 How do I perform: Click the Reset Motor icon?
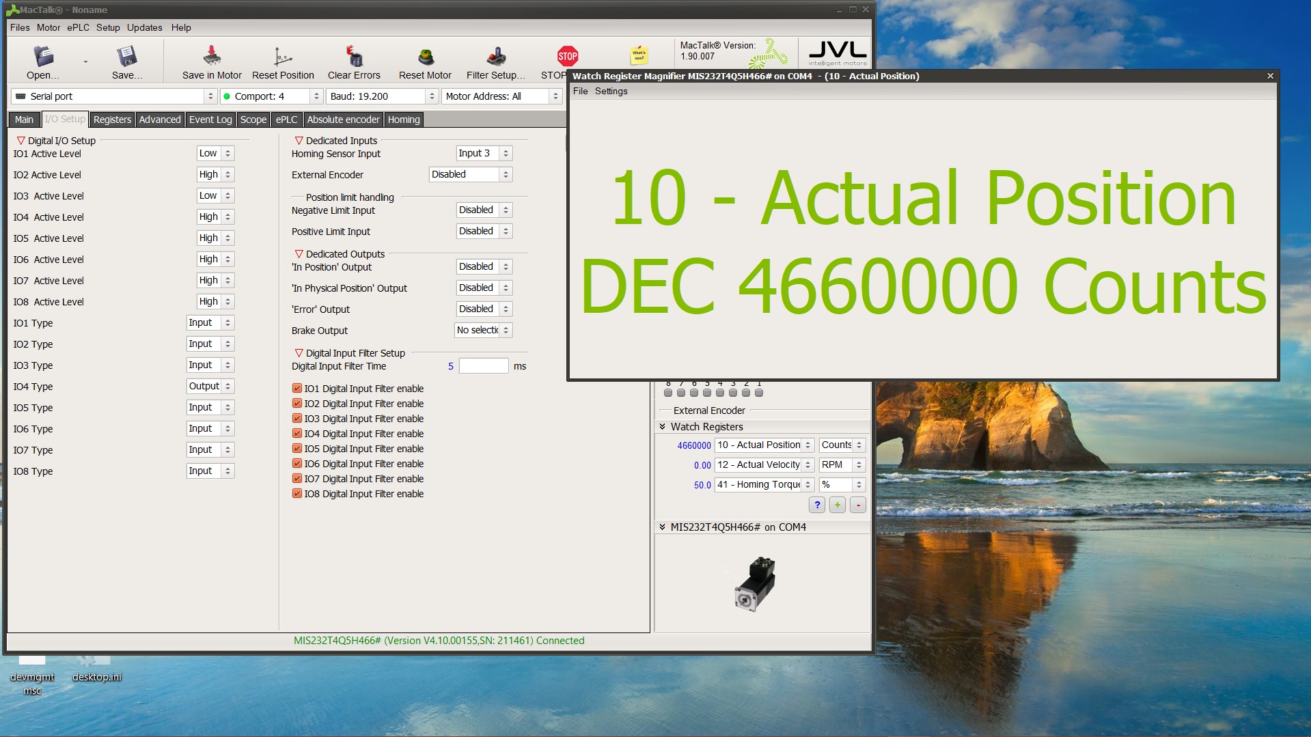coord(426,56)
